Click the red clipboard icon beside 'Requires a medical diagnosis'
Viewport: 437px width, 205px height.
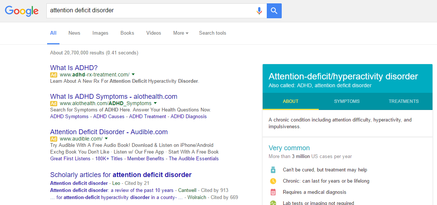273,192
